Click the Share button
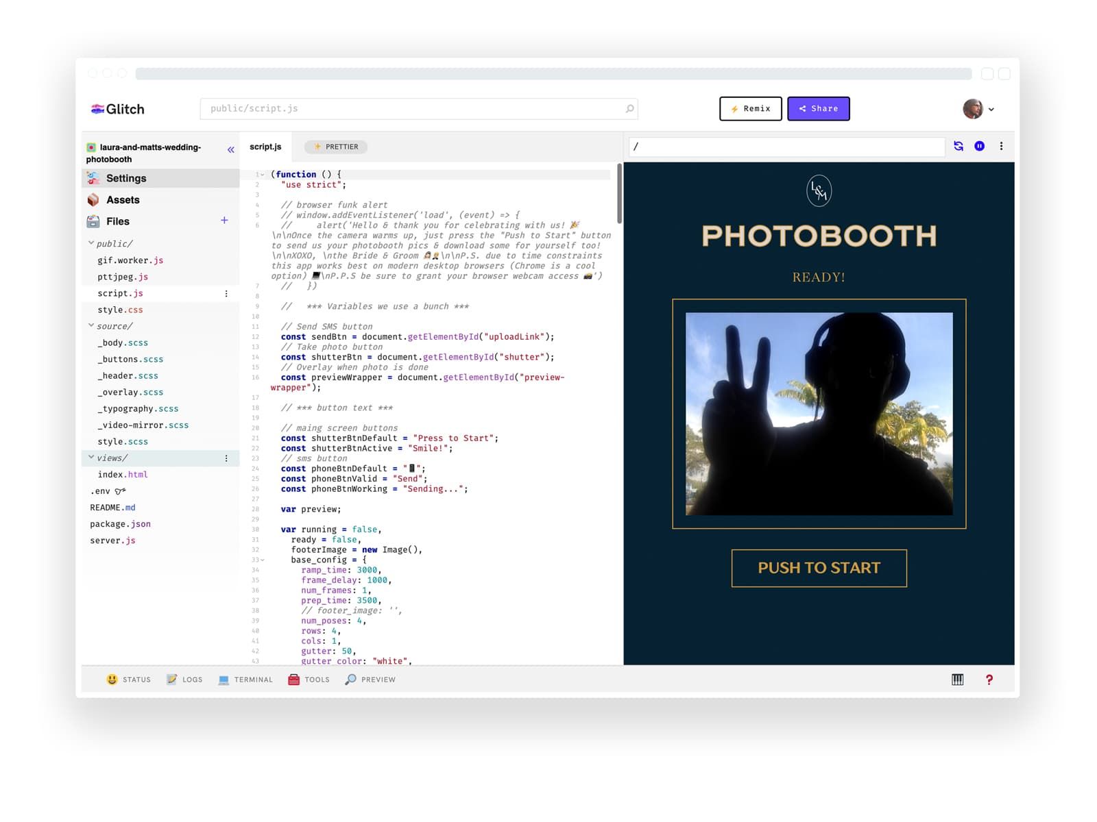 click(x=819, y=109)
